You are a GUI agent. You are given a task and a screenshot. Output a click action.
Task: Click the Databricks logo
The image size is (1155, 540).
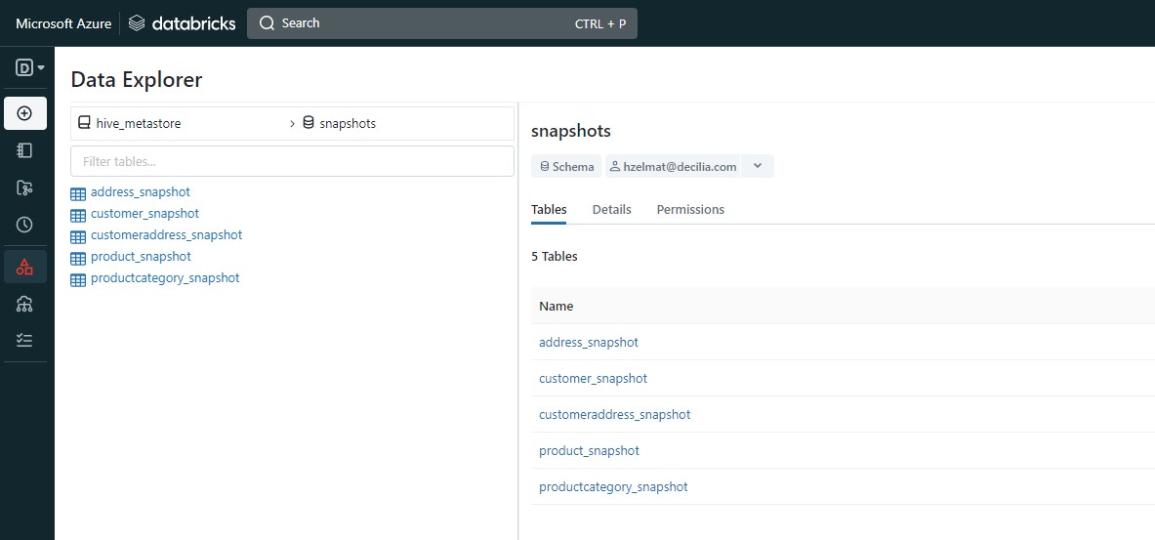[182, 23]
